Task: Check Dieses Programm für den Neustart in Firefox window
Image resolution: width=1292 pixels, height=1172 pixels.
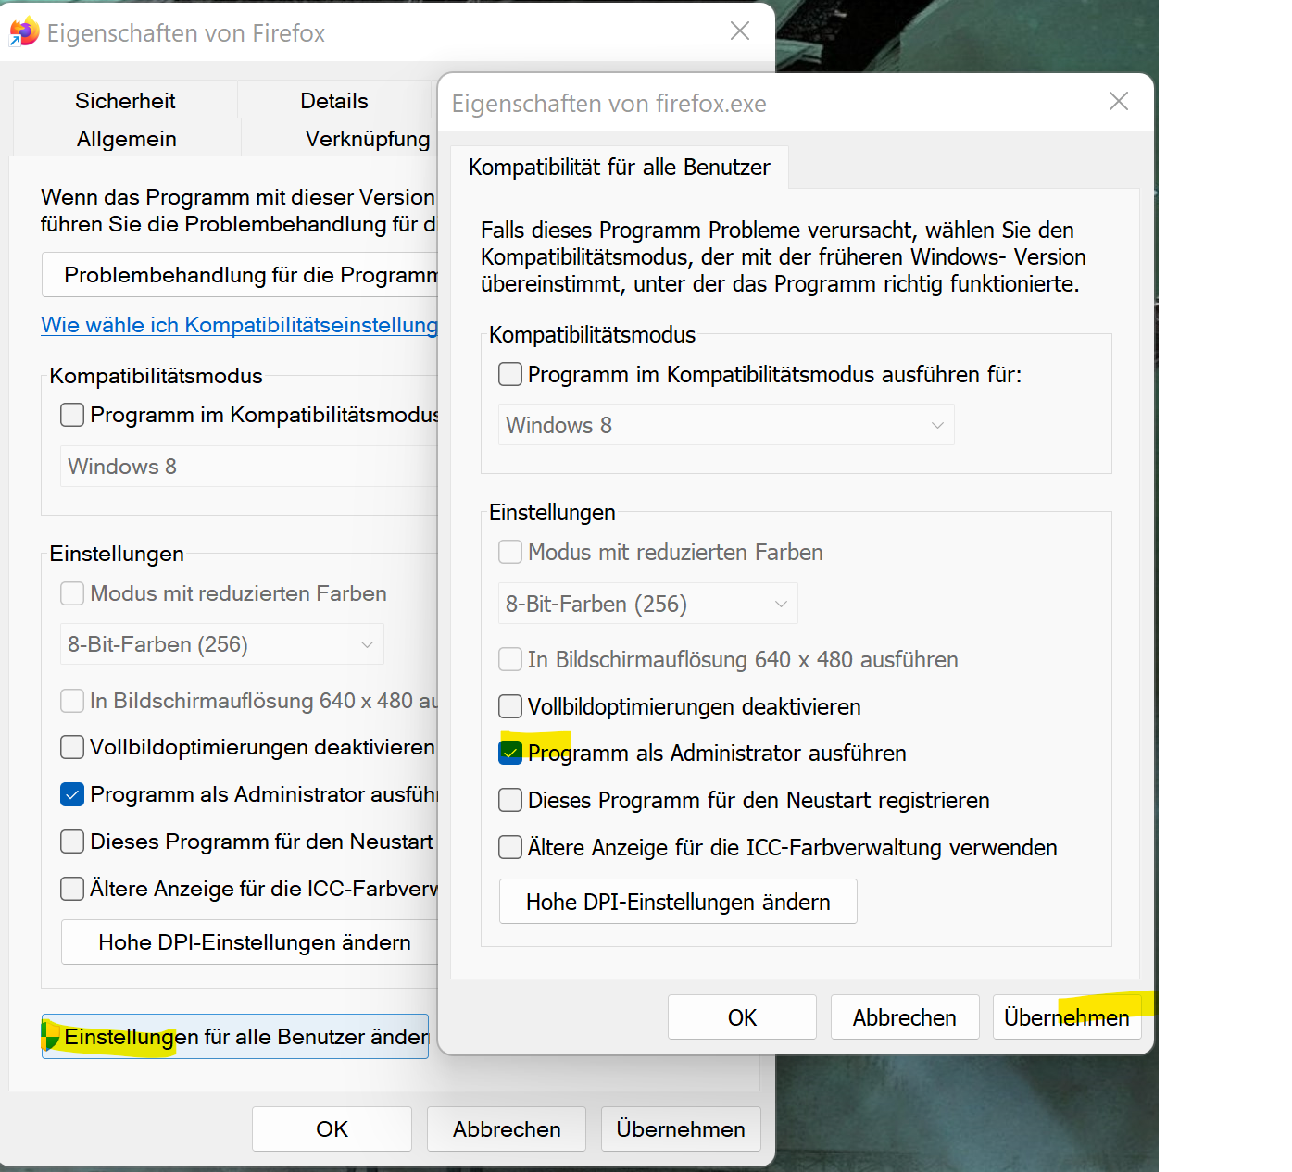Action: [x=72, y=842]
